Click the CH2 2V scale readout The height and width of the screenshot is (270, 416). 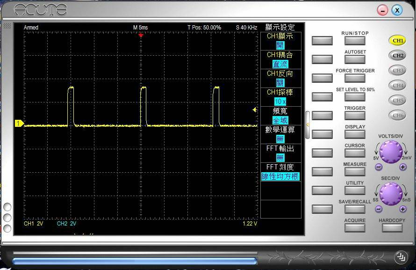point(66,224)
